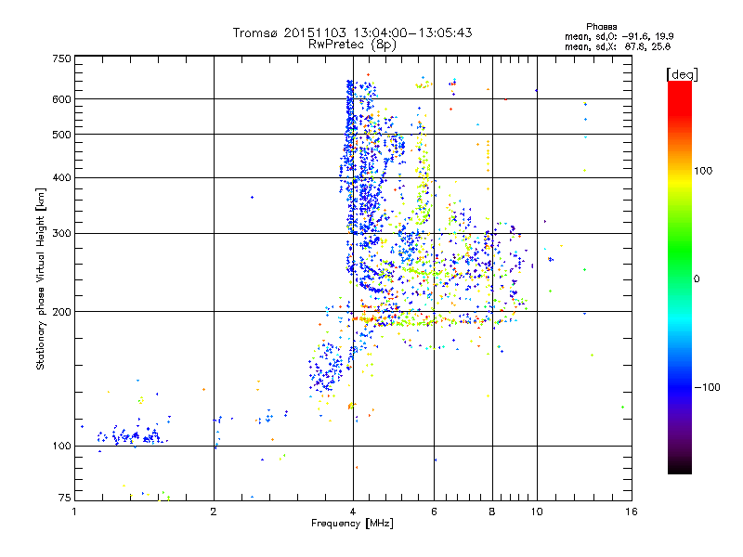Click the x-axis tick label '1'
The width and height of the screenshot is (743, 557).
tap(74, 512)
